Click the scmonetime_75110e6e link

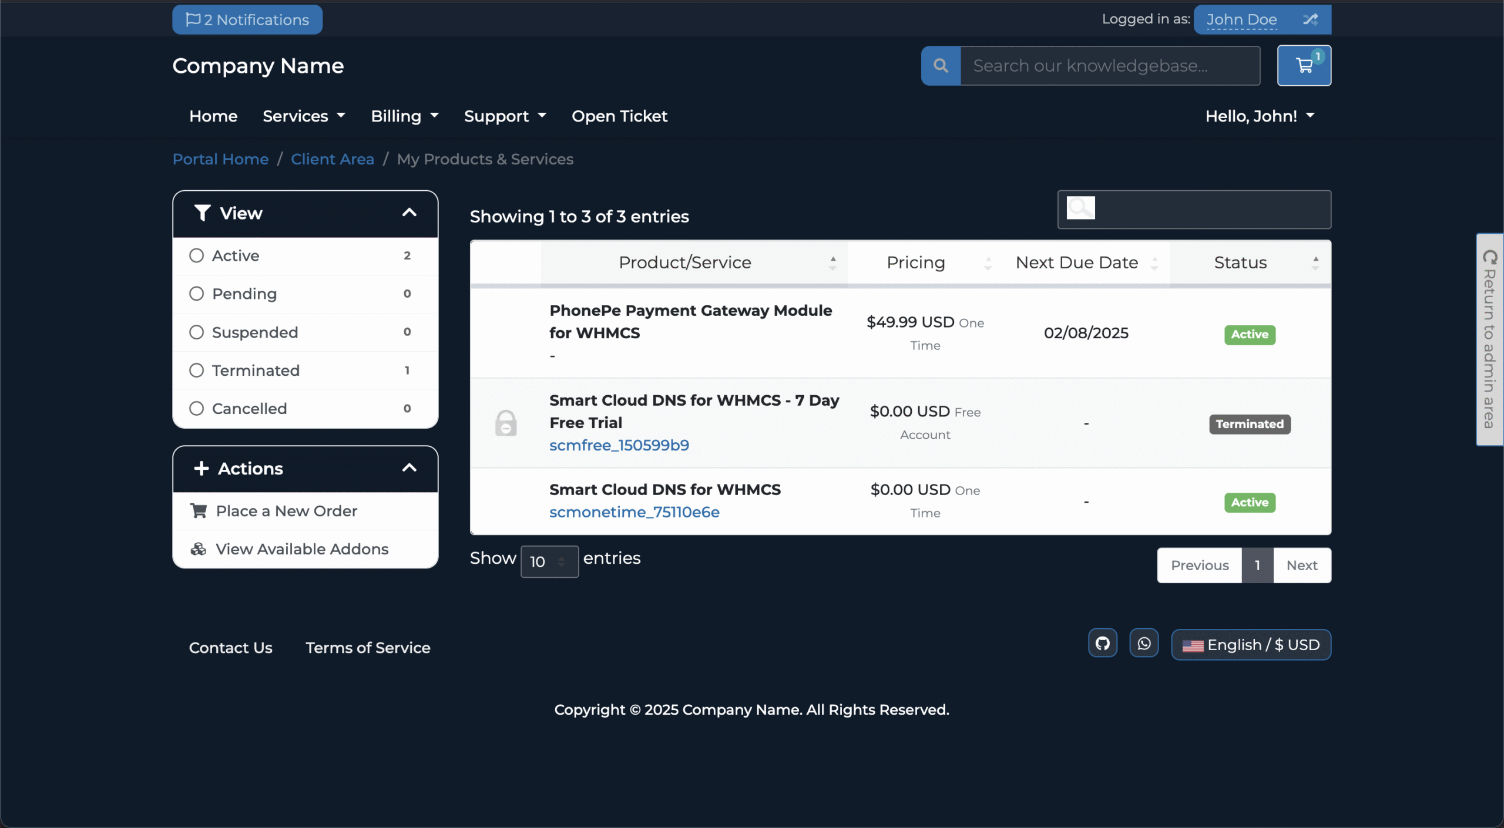(x=634, y=512)
